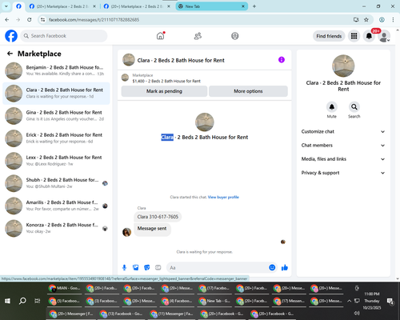Open the apps grid menu icon

click(354, 36)
